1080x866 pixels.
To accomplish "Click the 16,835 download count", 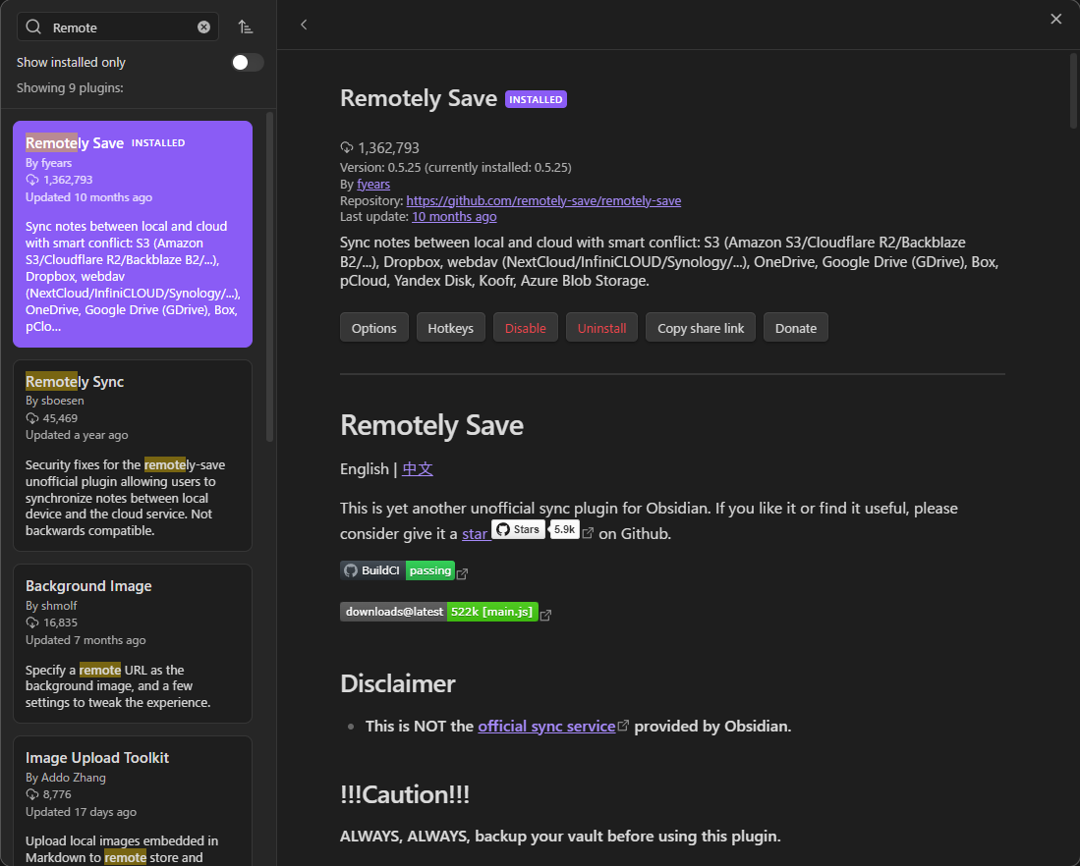I will click(x=60, y=622).
